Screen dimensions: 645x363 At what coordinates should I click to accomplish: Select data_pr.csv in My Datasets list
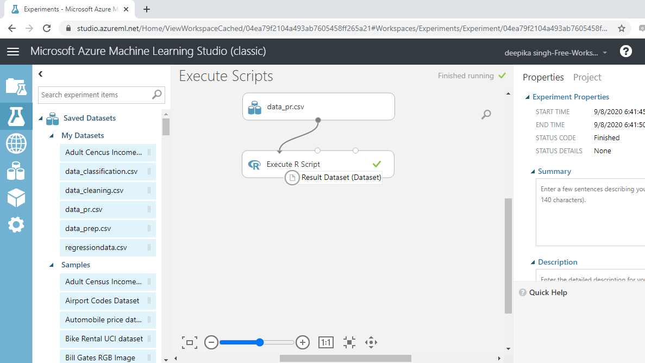pyautogui.click(x=108, y=210)
